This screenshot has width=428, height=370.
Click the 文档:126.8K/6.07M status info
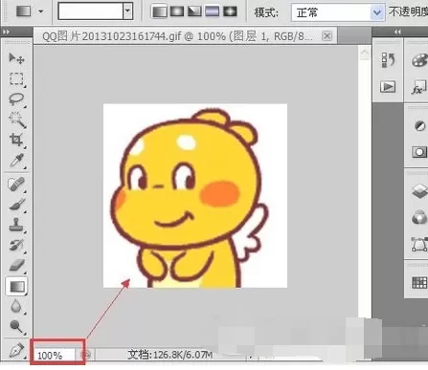click(x=169, y=355)
